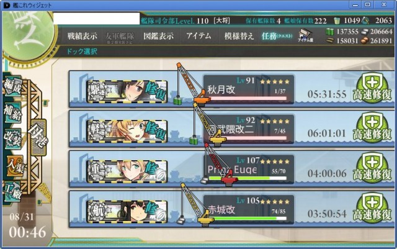Use 高速修復 bucket on Prinz Eugen
The image size is (397, 249).
pos(372,168)
